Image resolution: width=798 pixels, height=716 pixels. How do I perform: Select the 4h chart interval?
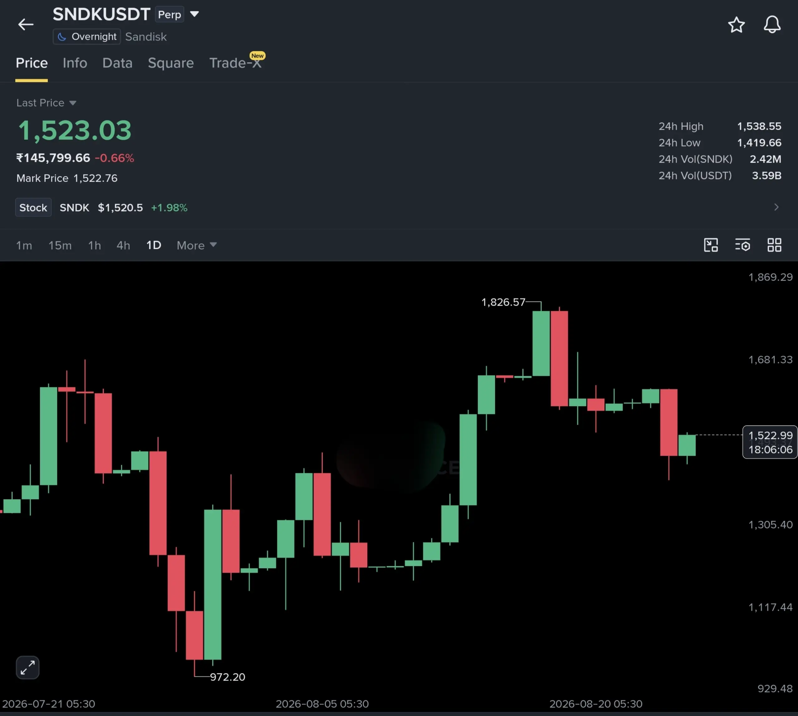click(x=123, y=246)
